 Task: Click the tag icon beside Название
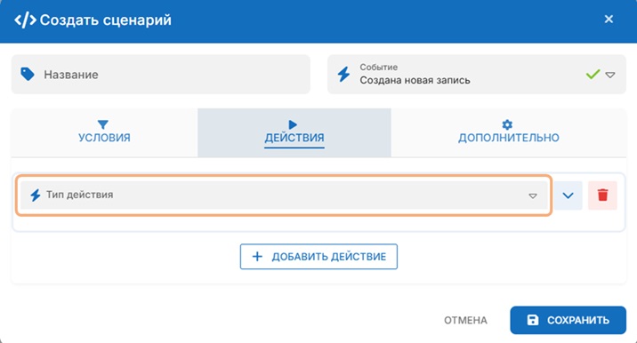tap(28, 75)
